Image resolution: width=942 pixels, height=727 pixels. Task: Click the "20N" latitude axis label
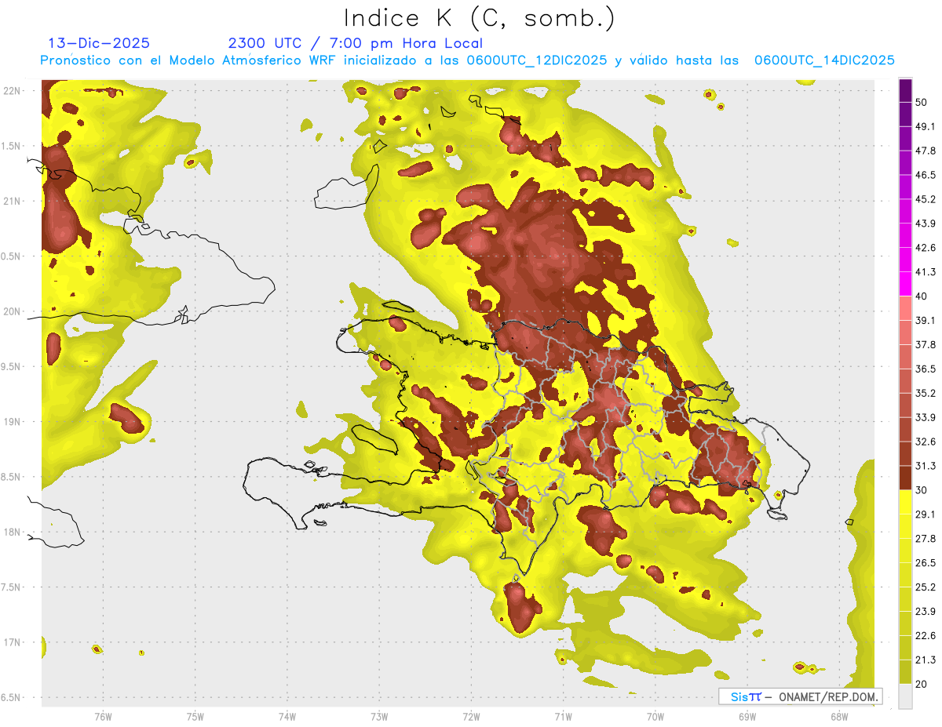(x=13, y=311)
